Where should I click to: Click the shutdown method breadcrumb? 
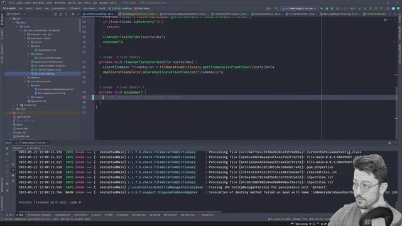pos(142,8)
